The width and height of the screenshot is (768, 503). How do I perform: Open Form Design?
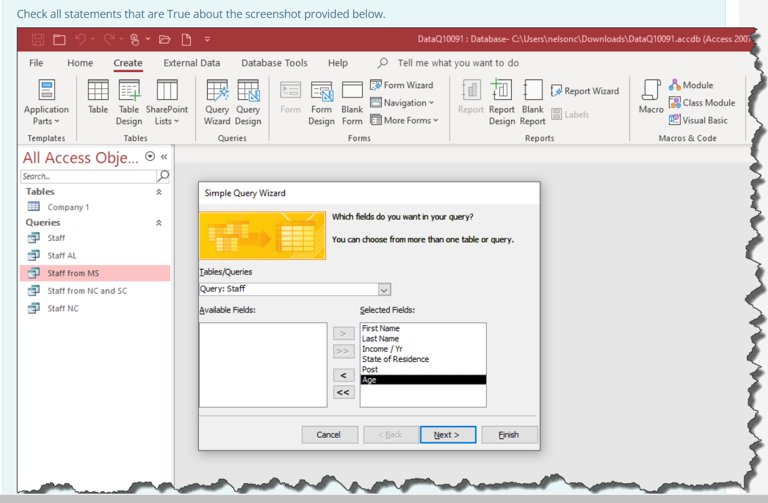click(x=322, y=102)
